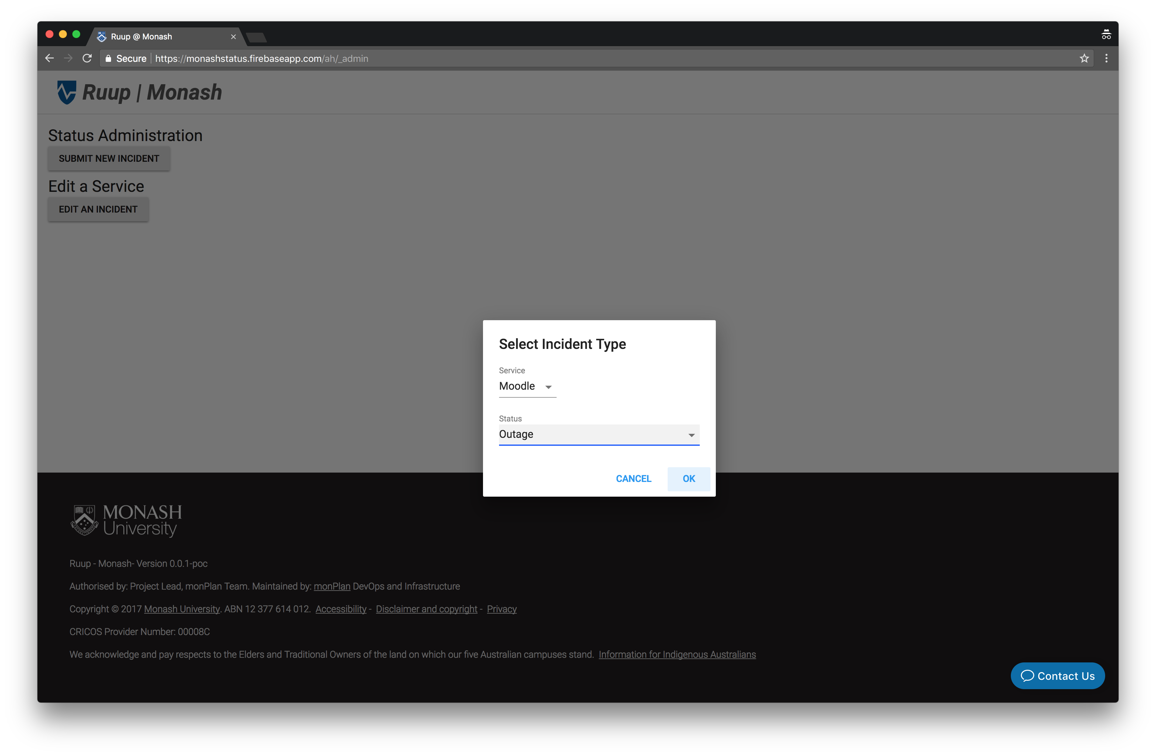This screenshot has height=756, width=1156.
Task: Open the Privacy footer link
Action: click(501, 609)
